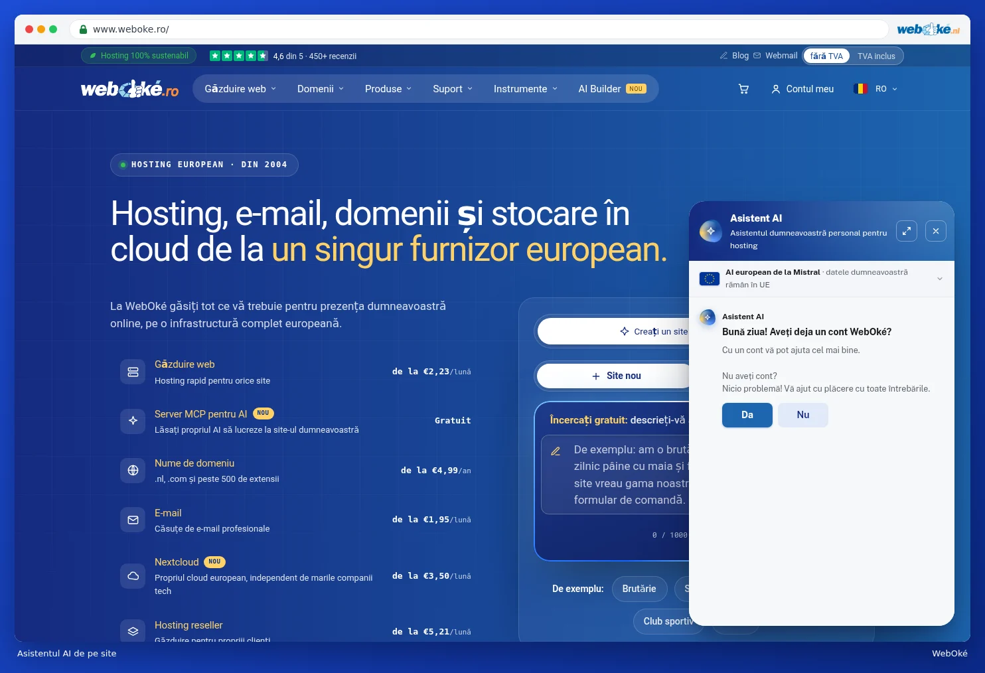Click the Găzduire web server icon
Image resolution: width=985 pixels, height=673 pixels.
coord(133,372)
